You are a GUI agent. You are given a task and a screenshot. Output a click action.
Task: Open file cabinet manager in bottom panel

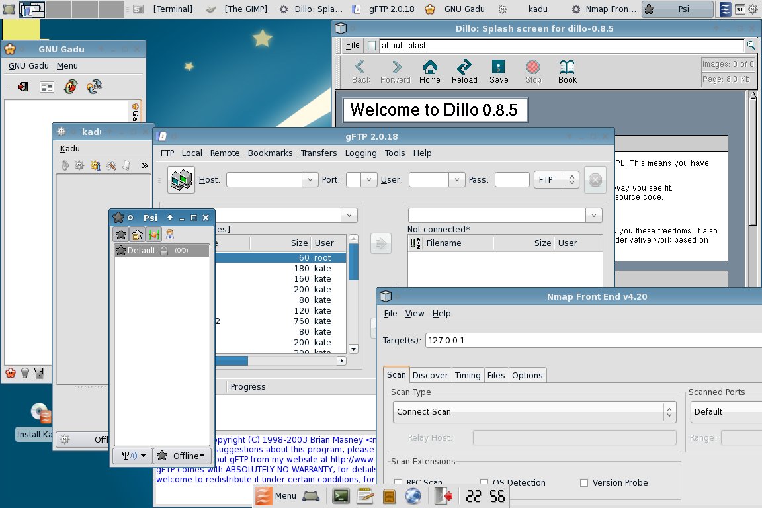[389, 496]
